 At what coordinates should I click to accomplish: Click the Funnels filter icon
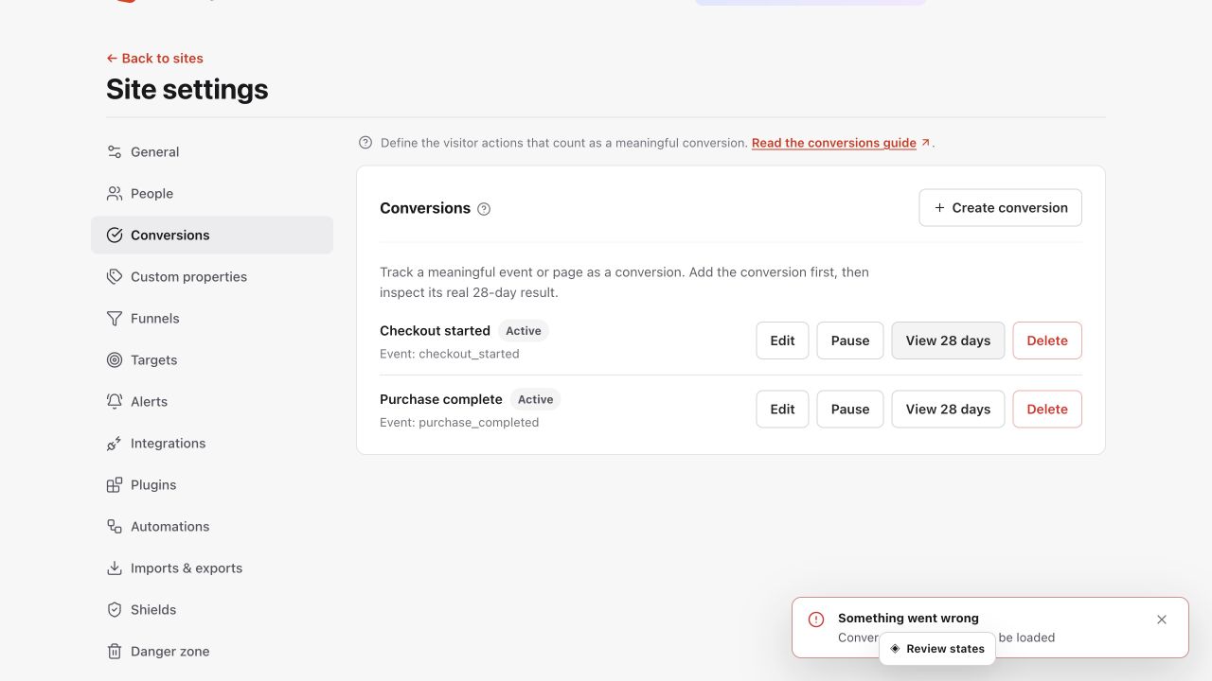[x=115, y=319]
